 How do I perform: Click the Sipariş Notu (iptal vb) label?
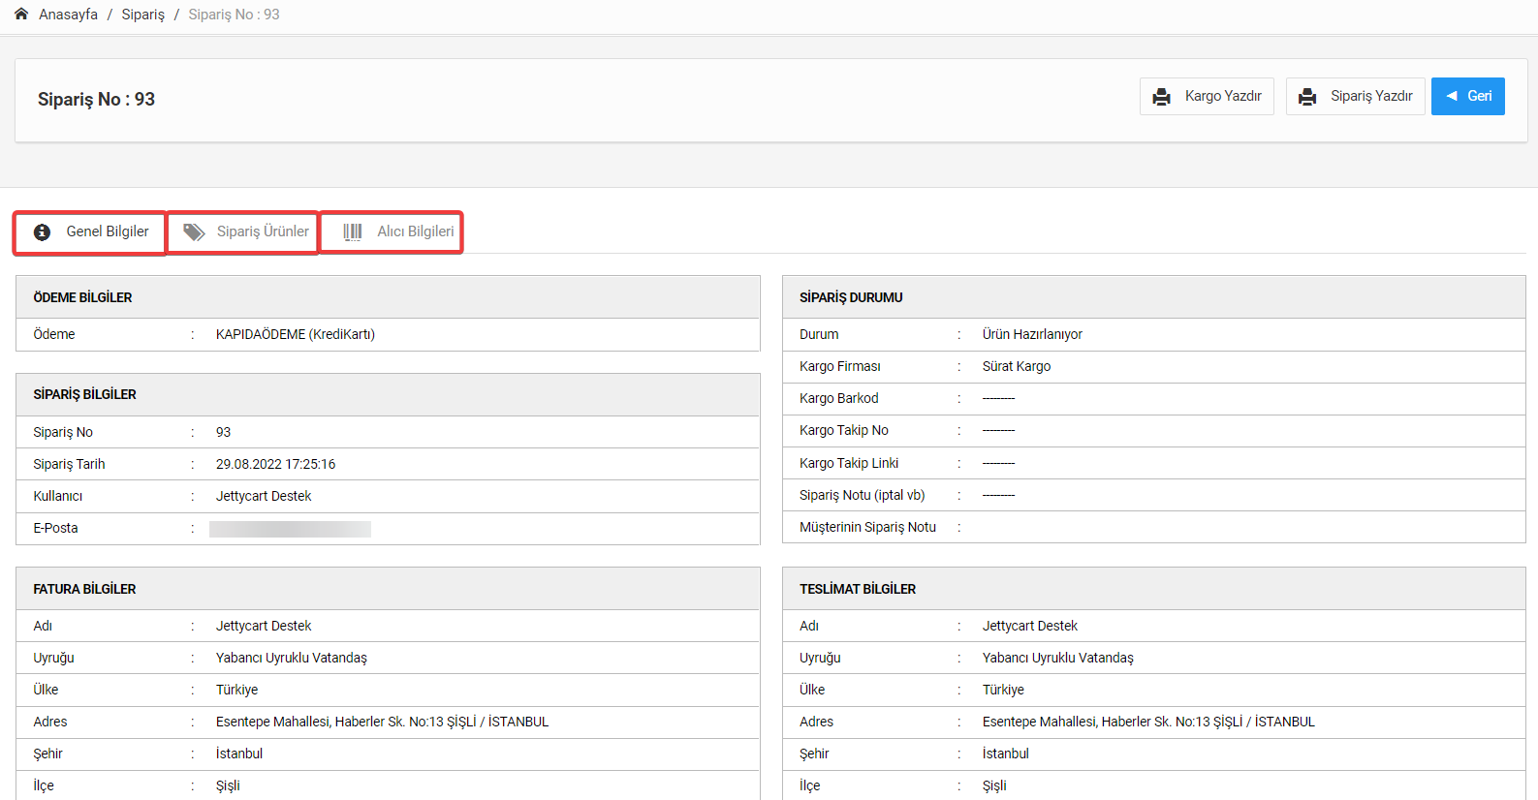[862, 495]
